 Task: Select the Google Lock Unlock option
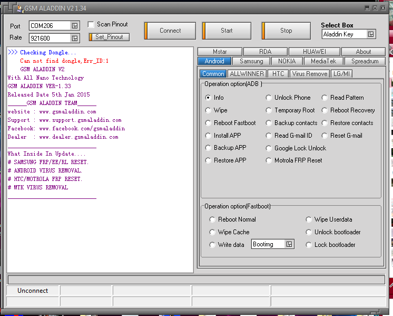(296, 148)
